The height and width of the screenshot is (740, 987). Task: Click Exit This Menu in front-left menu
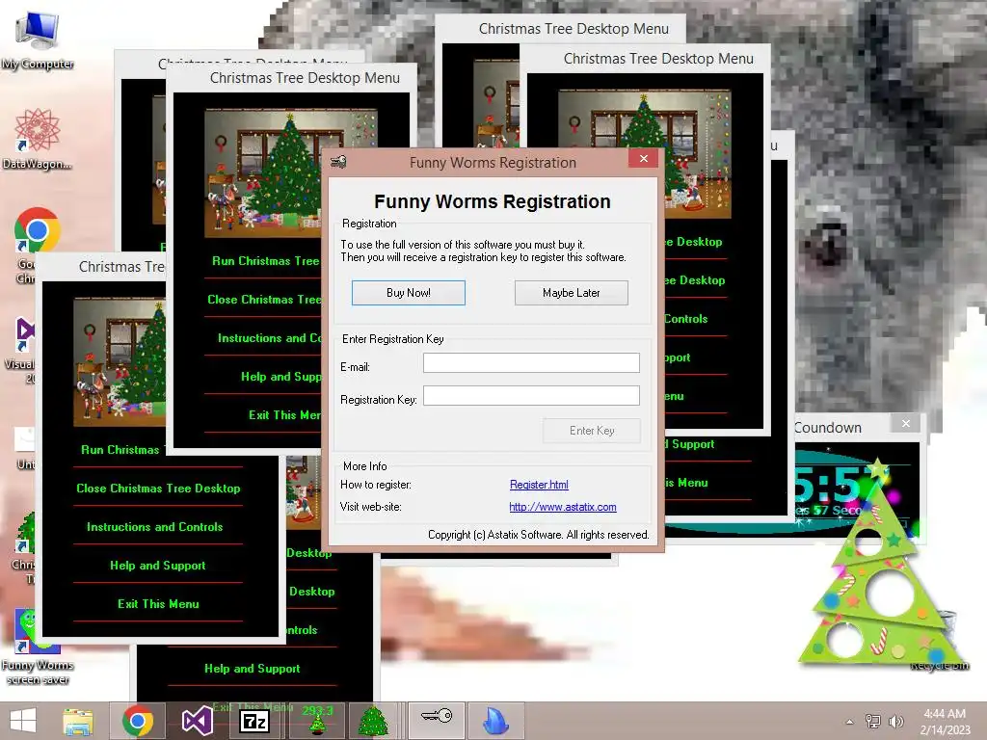tap(158, 603)
